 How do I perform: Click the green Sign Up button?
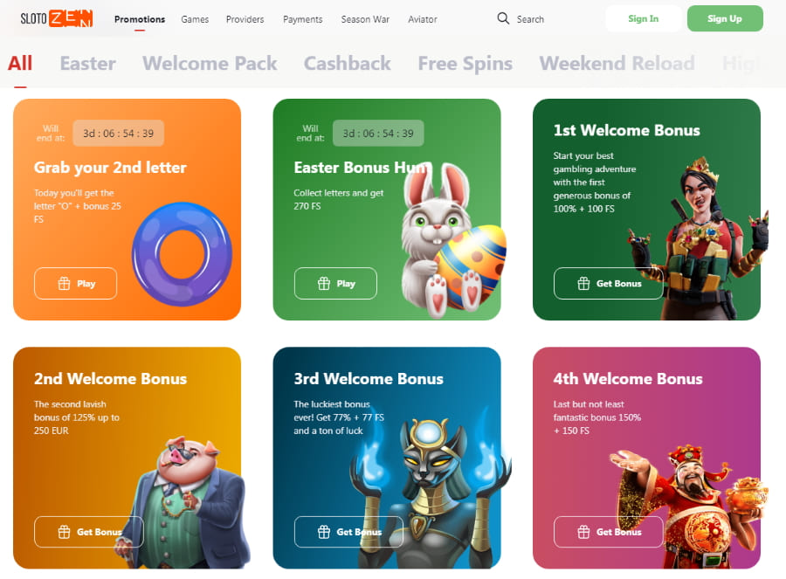click(x=725, y=18)
